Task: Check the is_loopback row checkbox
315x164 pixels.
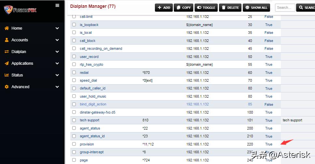Action: coord(74,24)
